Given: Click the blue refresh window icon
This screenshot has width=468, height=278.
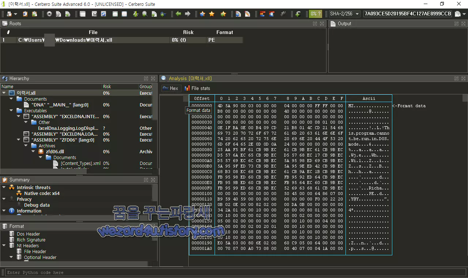Looking at the screenshot, I should click(104, 14).
